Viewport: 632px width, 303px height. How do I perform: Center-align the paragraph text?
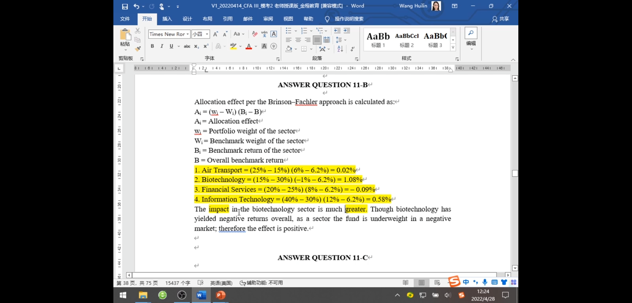(298, 40)
